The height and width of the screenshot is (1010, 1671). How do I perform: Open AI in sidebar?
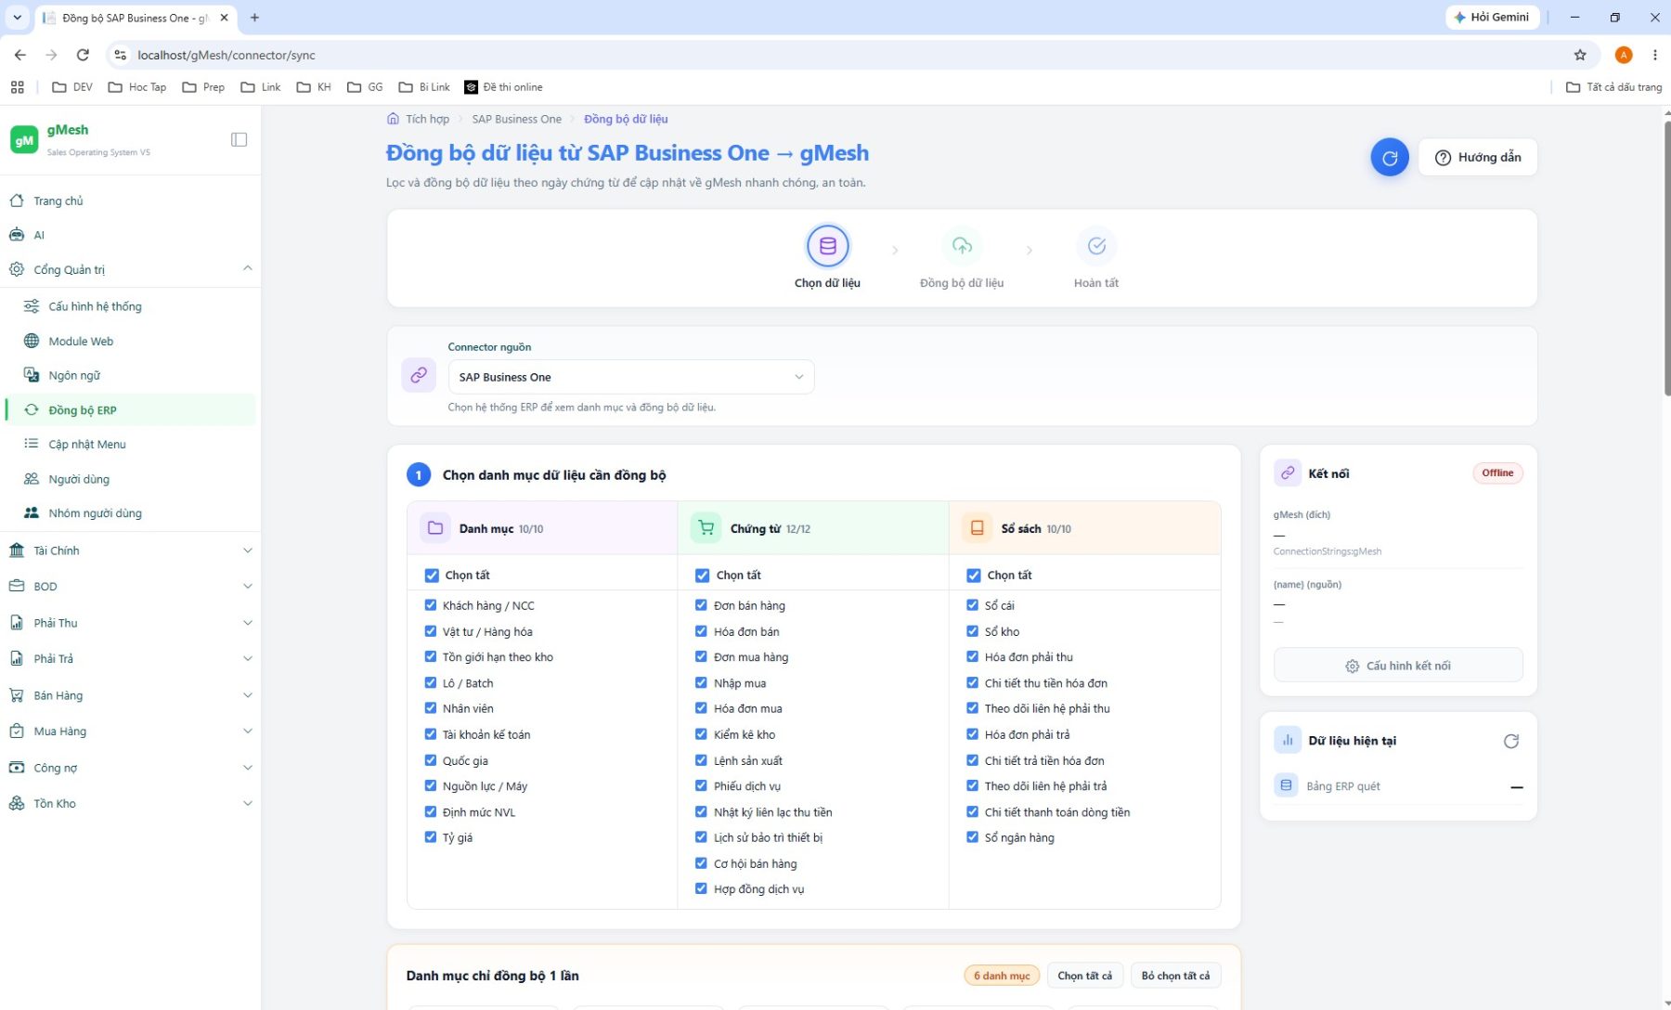[130, 236]
